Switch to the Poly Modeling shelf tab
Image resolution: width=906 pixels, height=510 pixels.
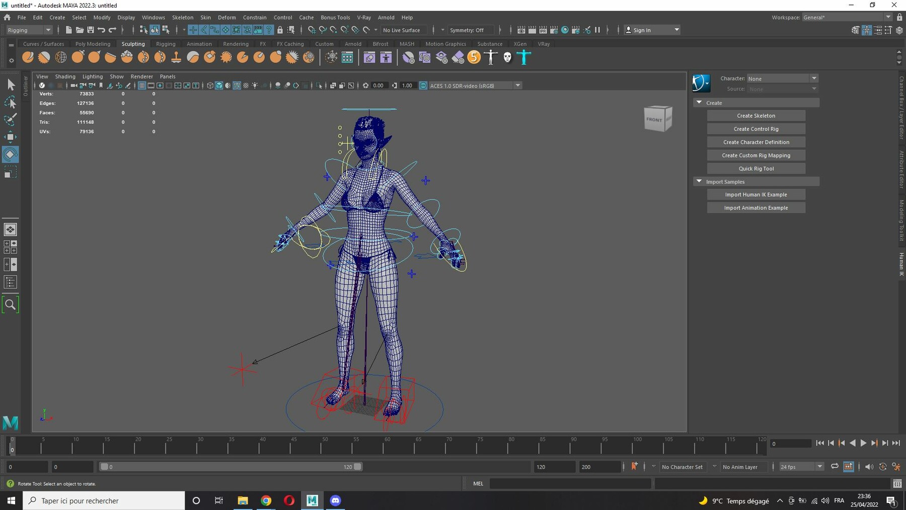pyautogui.click(x=93, y=44)
